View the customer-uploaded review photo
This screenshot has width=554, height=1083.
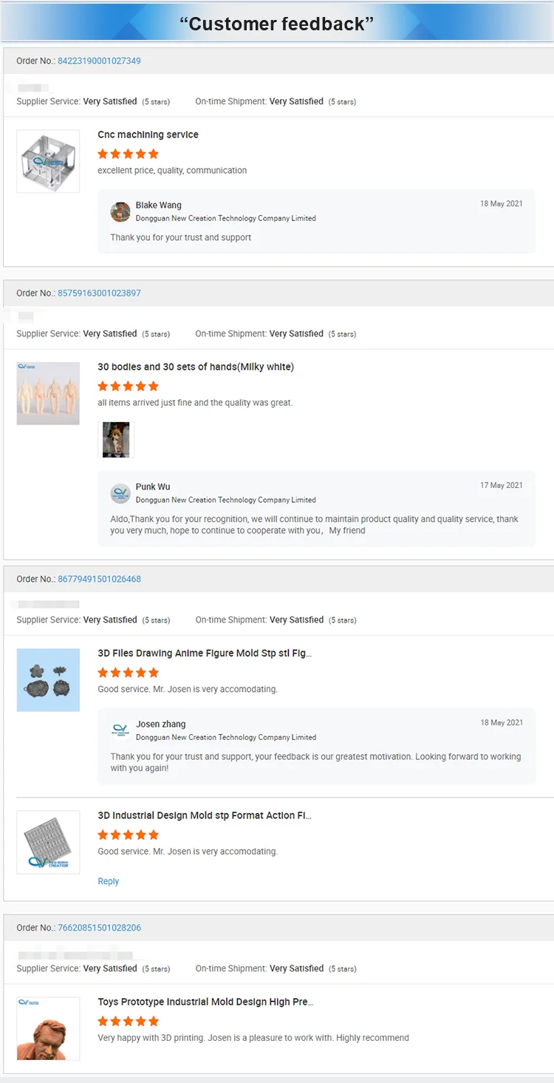pyautogui.click(x=116, y=440)
